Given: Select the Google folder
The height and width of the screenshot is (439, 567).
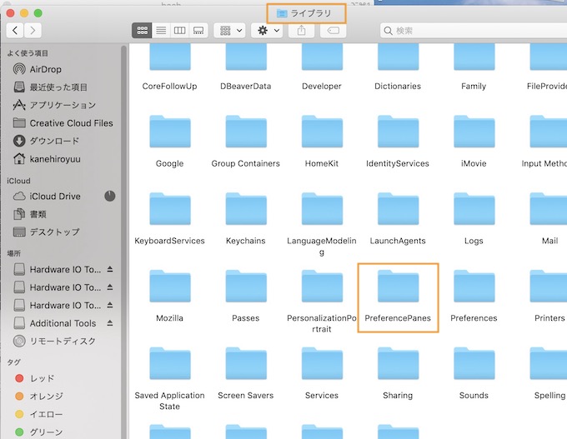Looking at the screenshot, I should tap(169, 132).
